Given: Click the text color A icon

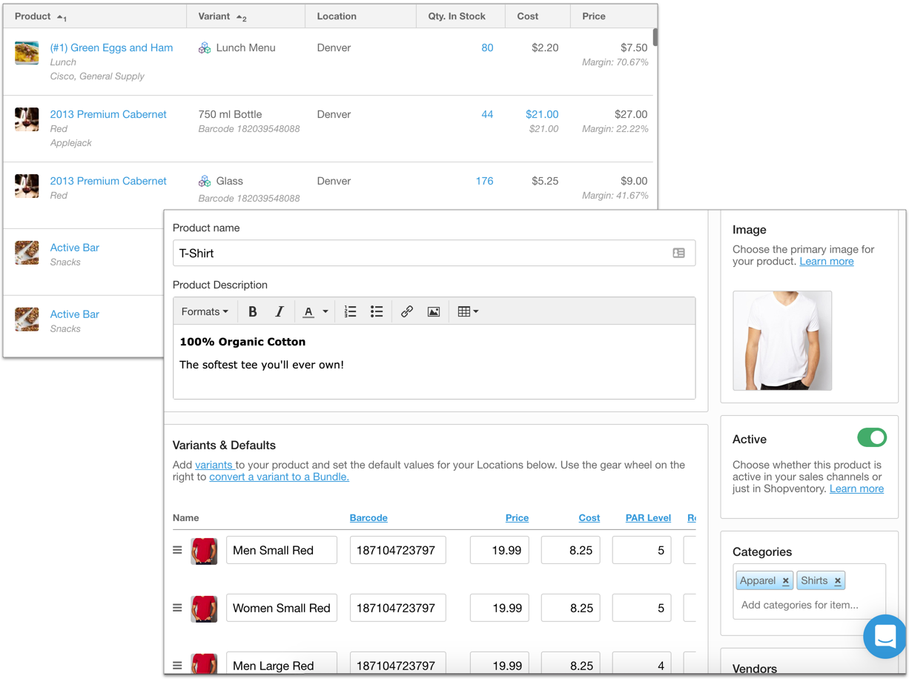Looking at the screenshot, I should (x=308, y=312).
